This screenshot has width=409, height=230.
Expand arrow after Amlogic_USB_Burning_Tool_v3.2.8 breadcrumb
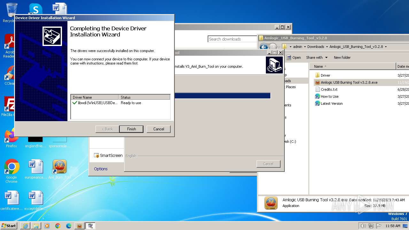(x=386, y=47)
